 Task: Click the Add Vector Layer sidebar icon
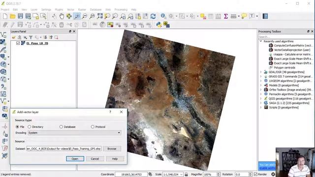tap(3, 35)
